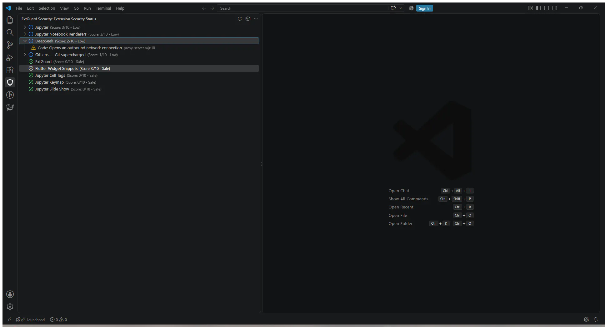
Task: Select Flutter Widget Snippets row
Action: click(139, 68)
